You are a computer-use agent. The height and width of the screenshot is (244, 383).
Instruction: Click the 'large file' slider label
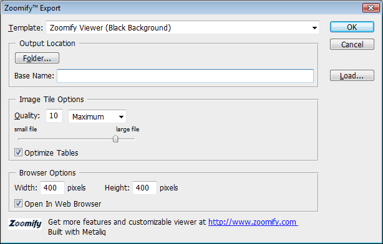pyautogui.click(x=127, y=129)
